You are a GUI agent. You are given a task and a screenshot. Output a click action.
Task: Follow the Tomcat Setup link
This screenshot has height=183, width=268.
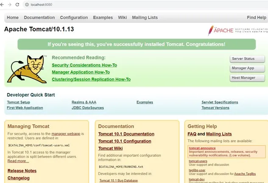pos(19,102)
